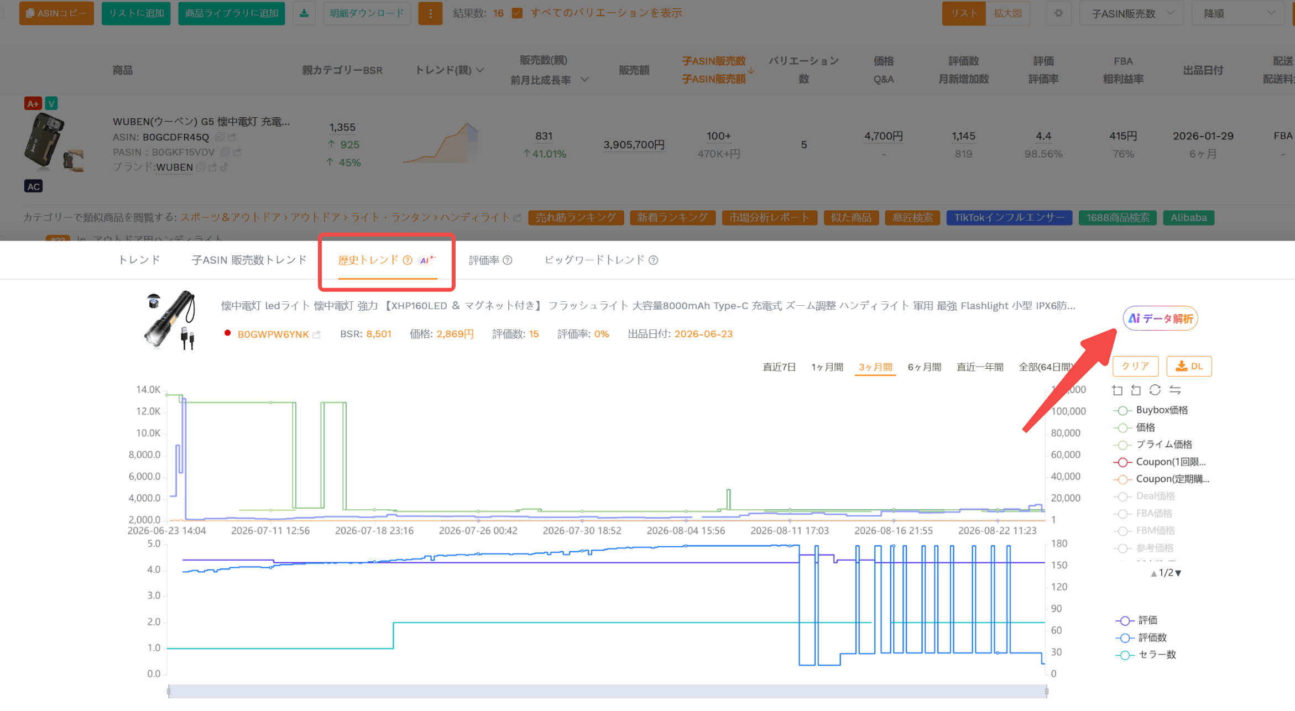Click the help icon next to 歴史トレンド
This screenshot has height=711, width=1295.
click(x=408, y=260)
